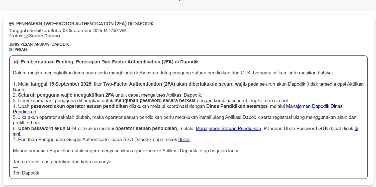Click the ISI PESAN label

click(18, 49)
